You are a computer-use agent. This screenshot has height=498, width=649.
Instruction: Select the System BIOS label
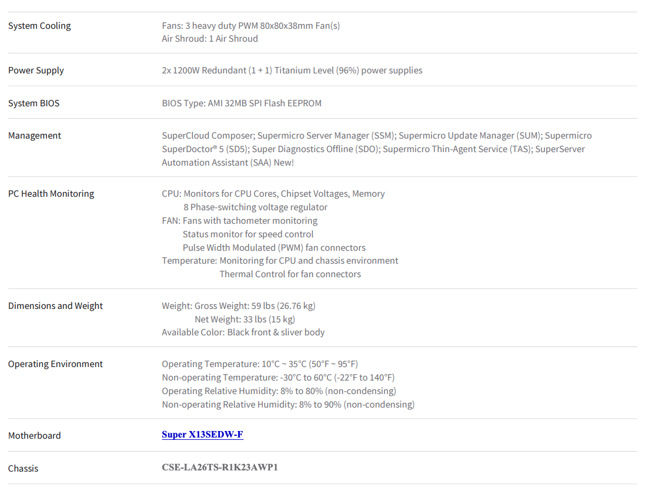click(x=34, y=103)
